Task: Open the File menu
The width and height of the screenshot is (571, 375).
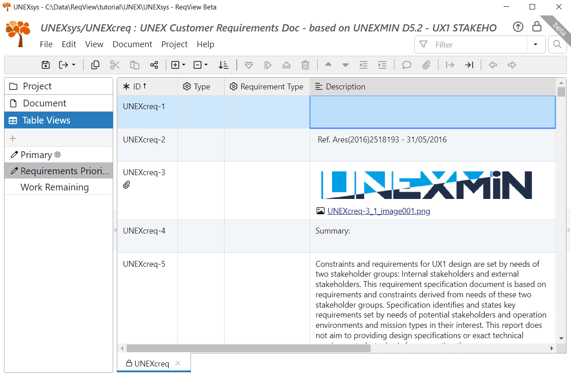Action: [46, 44]
